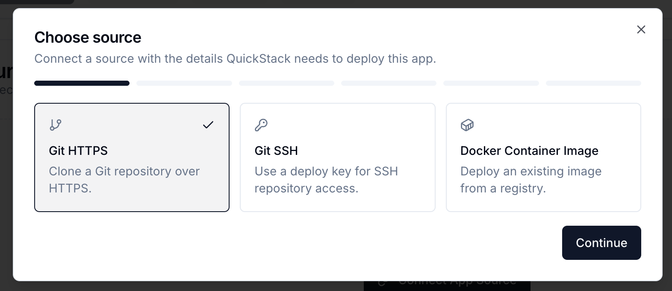Click the Git SSH title text
Image resolution: width=672 pixels, height=291 pixels.
(x=276, y=151)
